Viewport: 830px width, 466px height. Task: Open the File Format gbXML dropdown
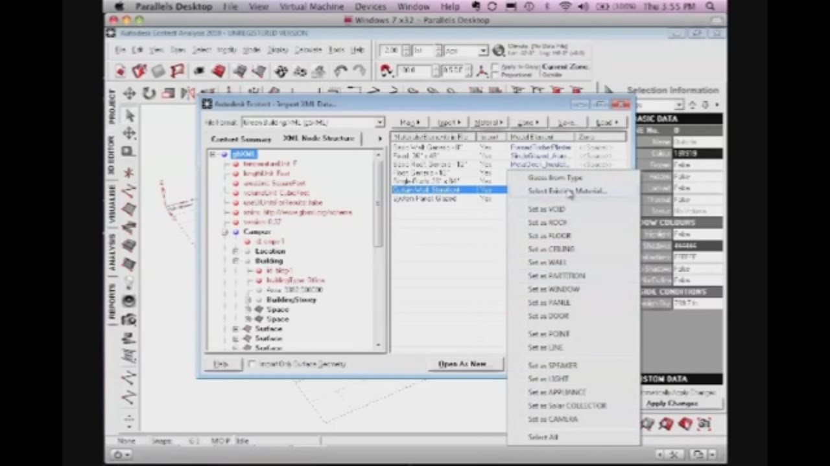point(379,122)
